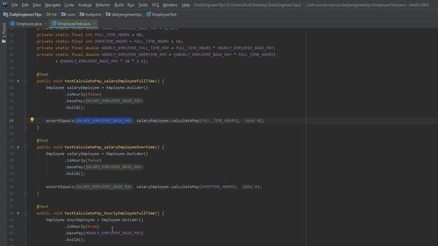Click the @Test annotation on line 27
The width and height of the screenshot is (438, 246).
point(42,141)
